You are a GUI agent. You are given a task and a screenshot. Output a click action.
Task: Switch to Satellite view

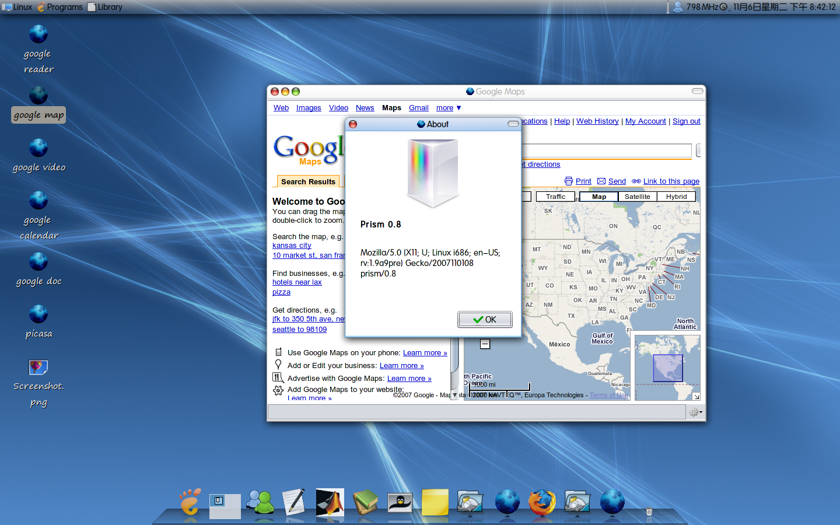click(638, 197)
